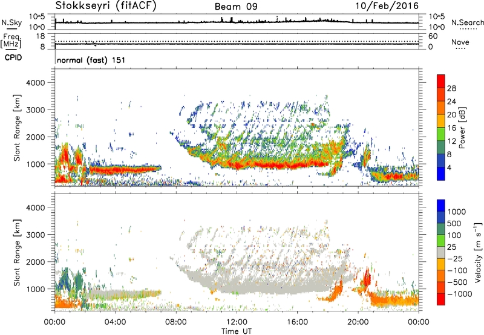
Task: Click the '18' frequency axis tick
Action: click(41, 36)
